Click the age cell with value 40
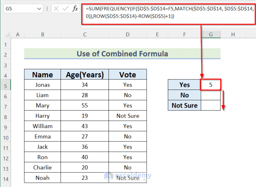The height and width of the screenshot is (187, 256). [84, 157]
